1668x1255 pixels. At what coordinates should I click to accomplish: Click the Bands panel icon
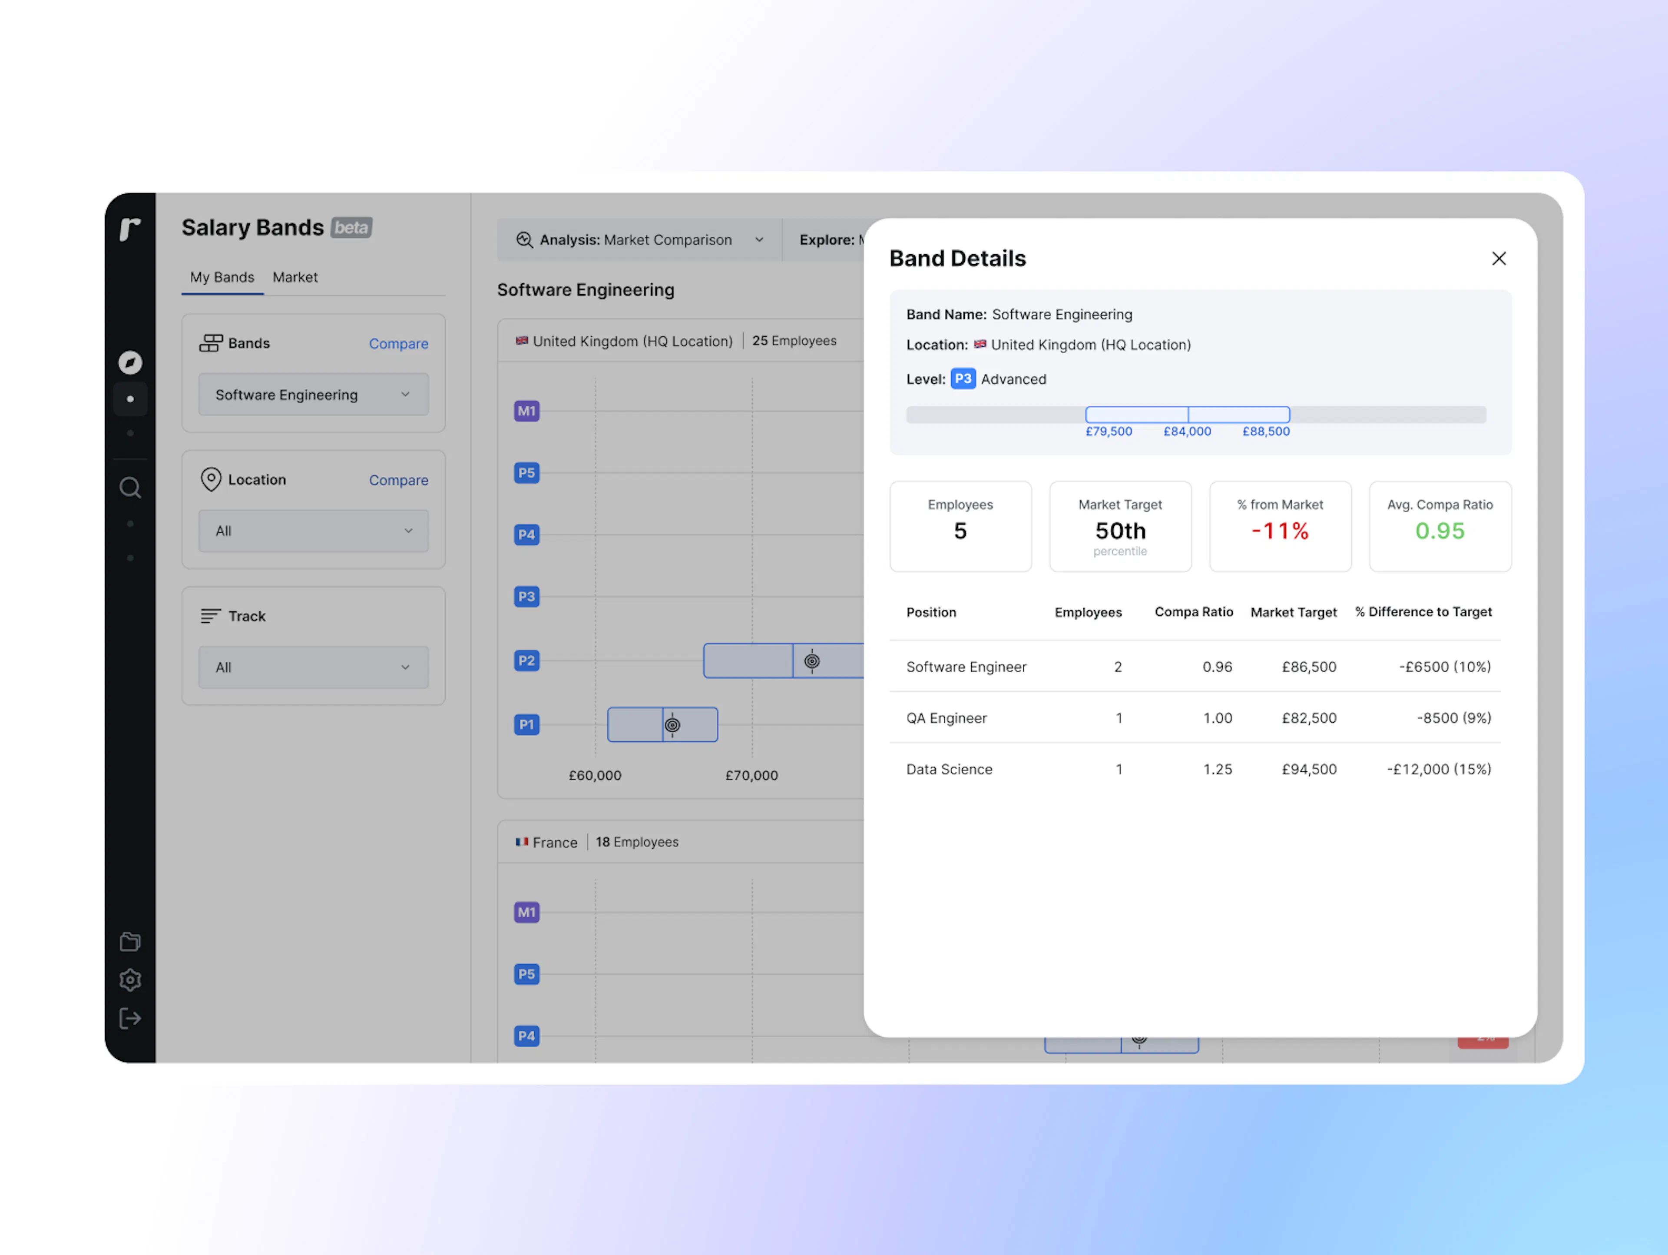(x=211, y=343)
